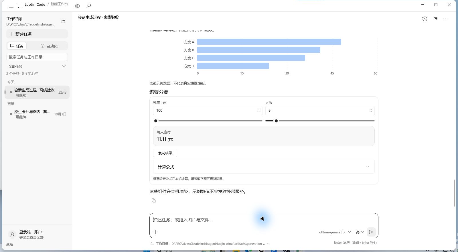Click the account avatar icon

pos(12,235)
